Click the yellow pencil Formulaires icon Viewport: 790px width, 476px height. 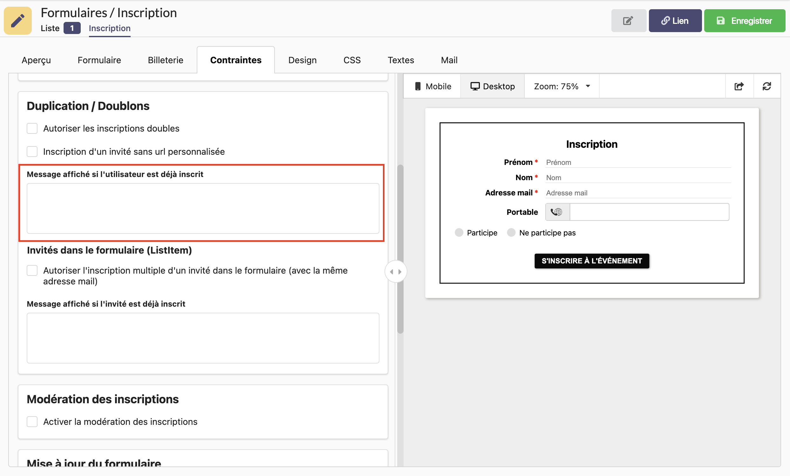click(x=17, y=21)
